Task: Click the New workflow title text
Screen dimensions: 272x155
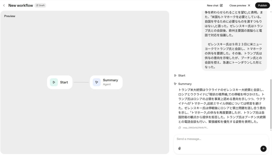Action: 21,5
